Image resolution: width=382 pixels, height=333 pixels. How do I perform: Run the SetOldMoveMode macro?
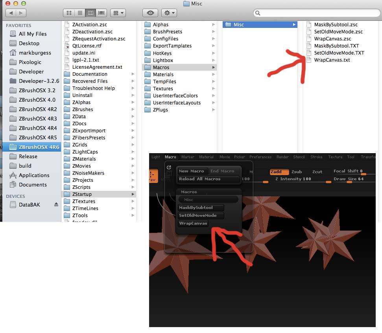click(x=201, y=215)
